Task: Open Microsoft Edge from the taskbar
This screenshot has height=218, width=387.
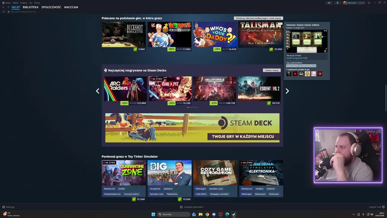Action: (227, 214)
